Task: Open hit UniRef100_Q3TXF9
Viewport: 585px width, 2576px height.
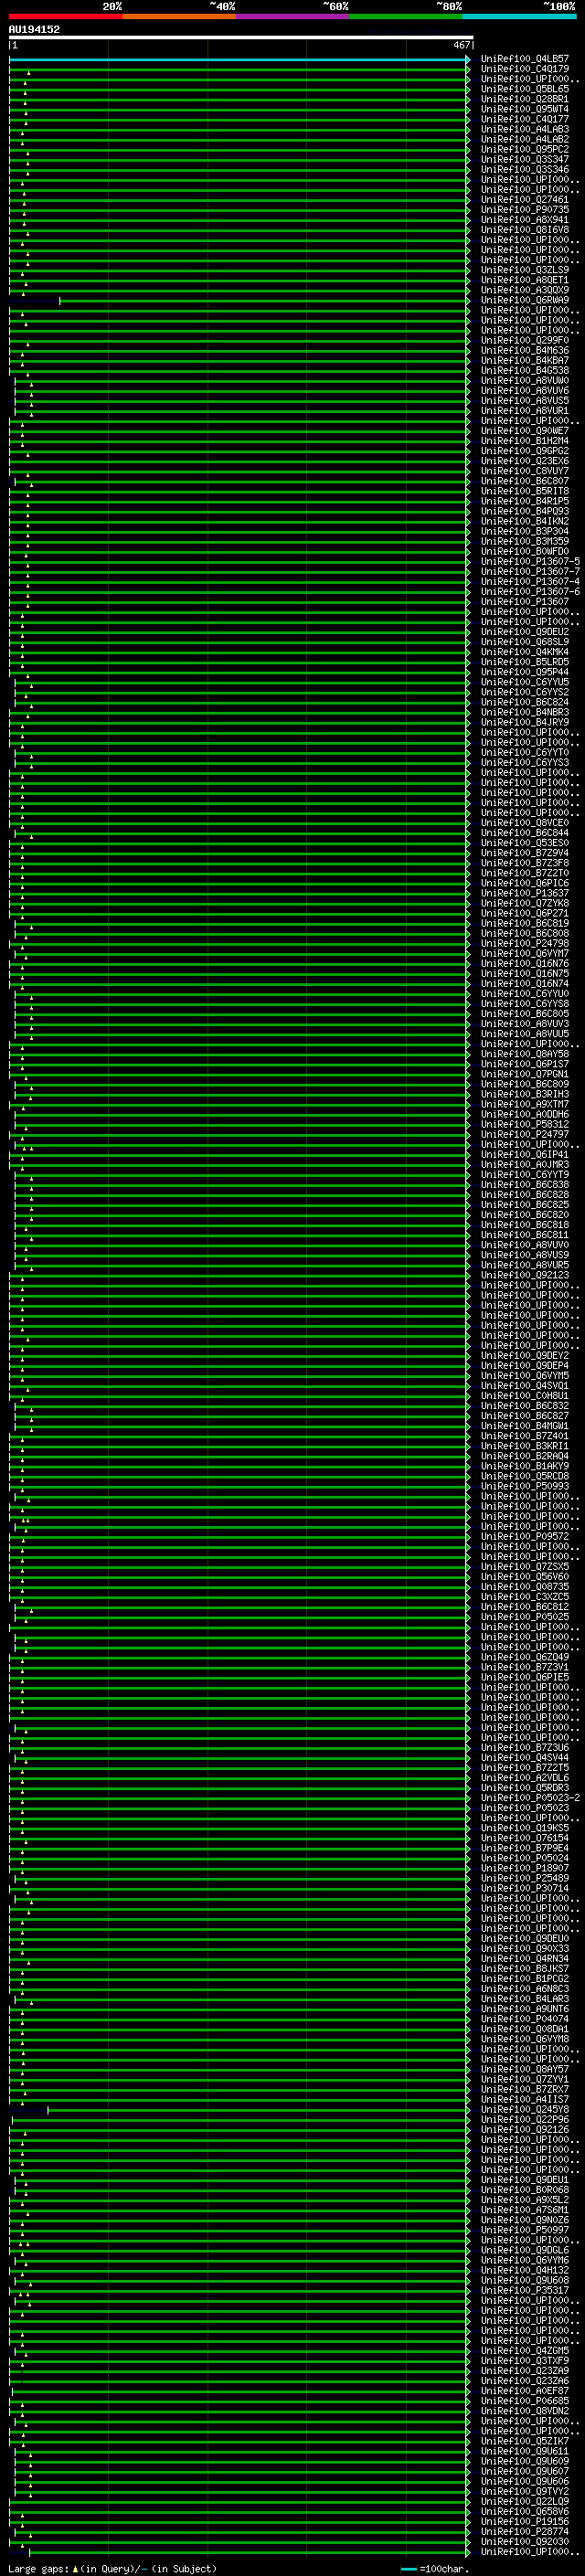Action: click(524, 2361)
